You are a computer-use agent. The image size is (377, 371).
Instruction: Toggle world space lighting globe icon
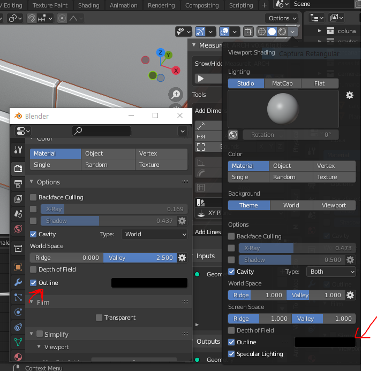[x=233, y=135]
